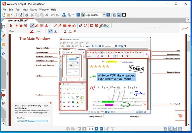The image size is (192, 133).
Task: Select the Arrow drawing tool
Action: point(60,26)
